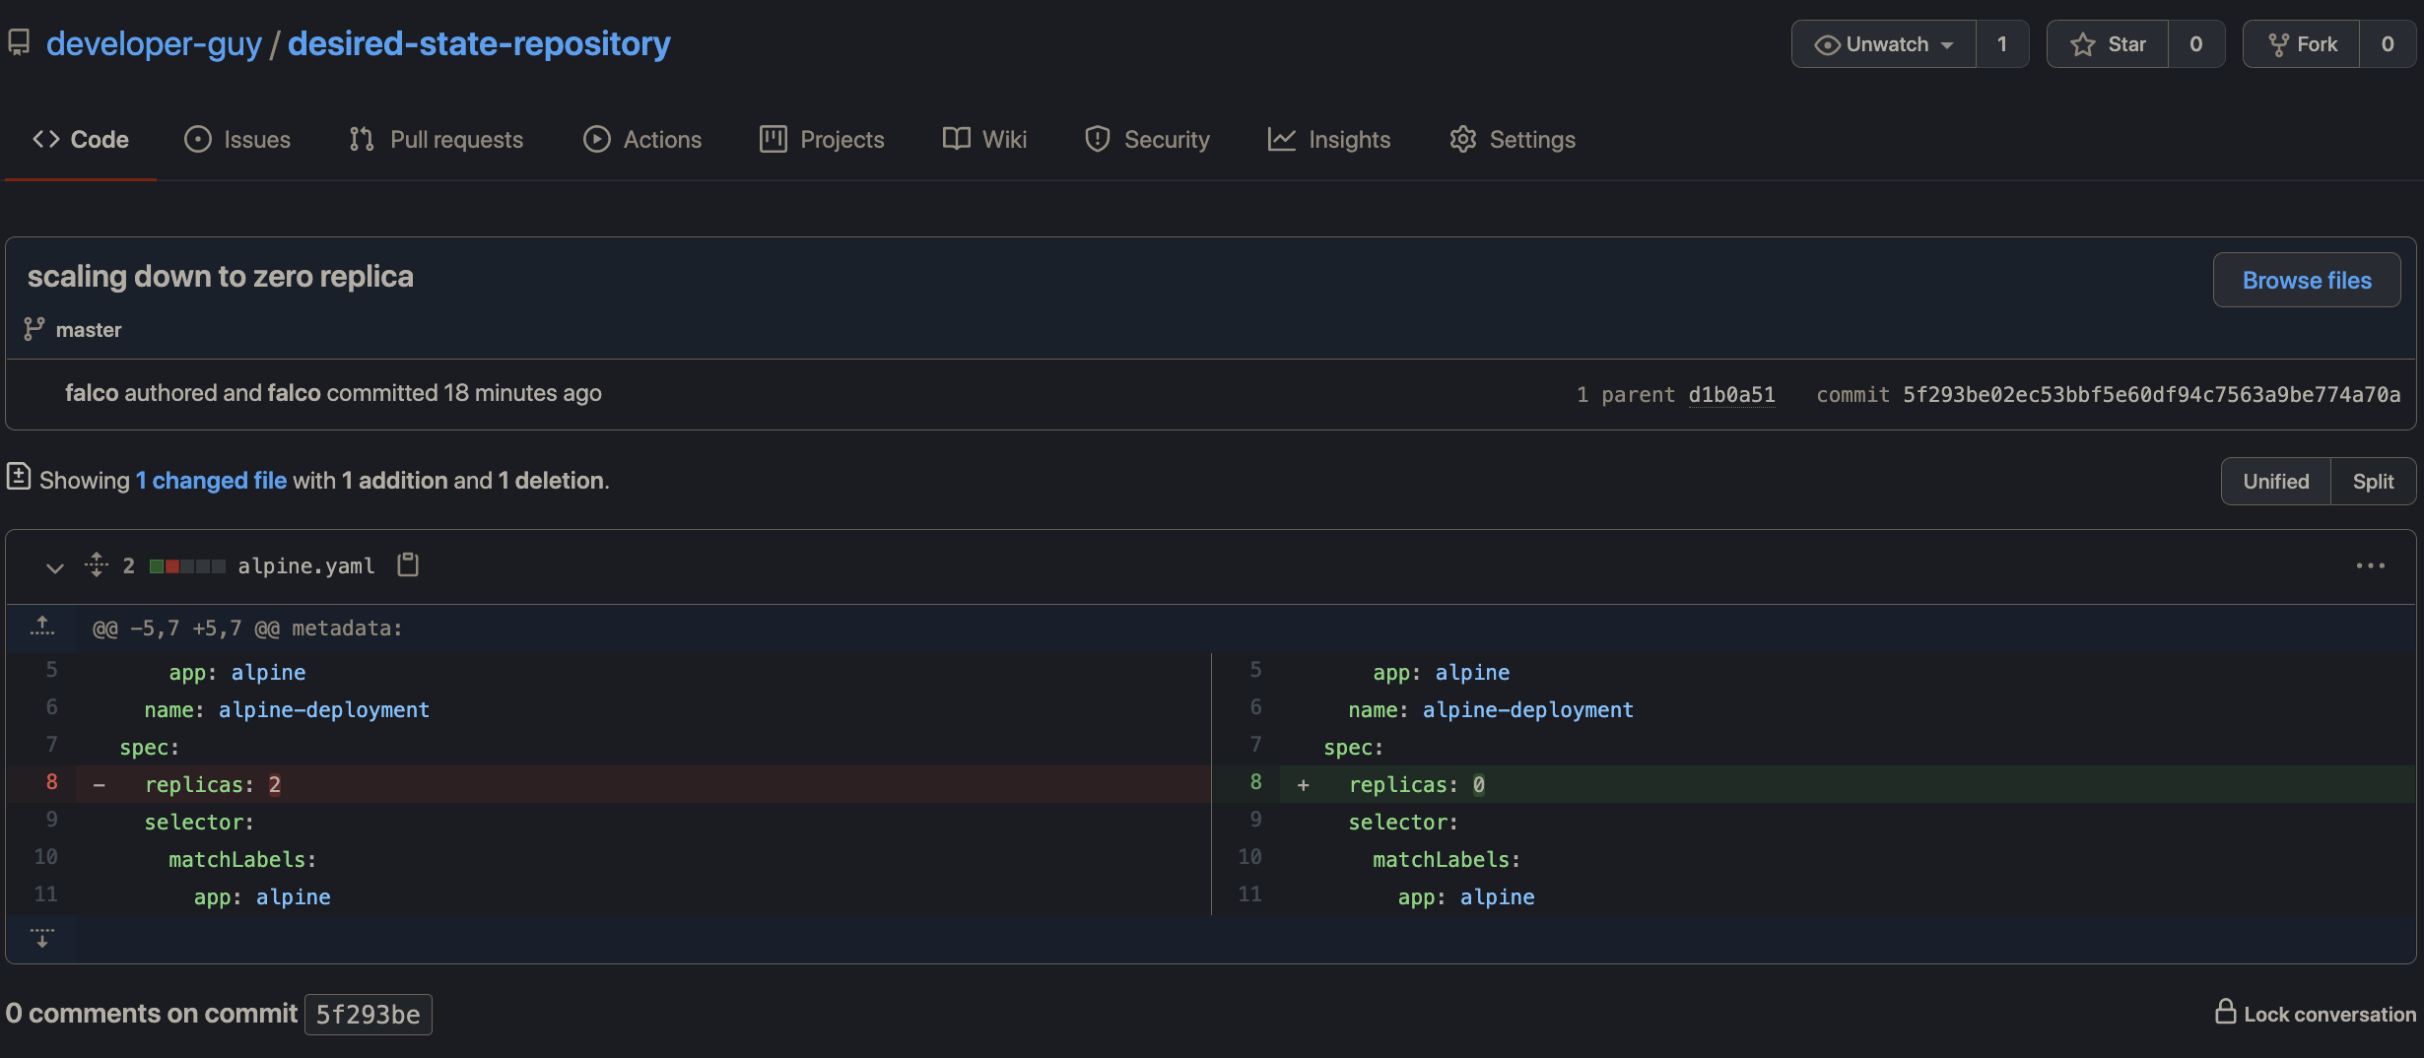Viewport: 2424px width, 1058px height.
Task: Copy the alpine.yaml file path
Action: pyautogui.click(x=407, y=564)
